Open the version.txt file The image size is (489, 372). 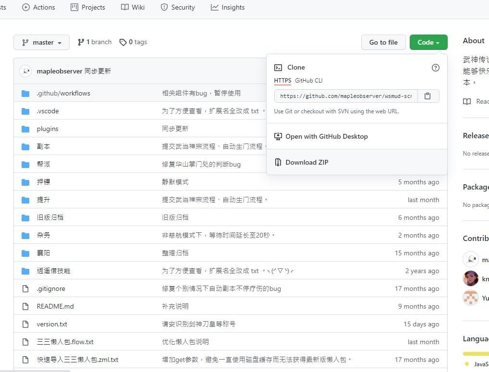pyautogui.click(x=52, y=324)
